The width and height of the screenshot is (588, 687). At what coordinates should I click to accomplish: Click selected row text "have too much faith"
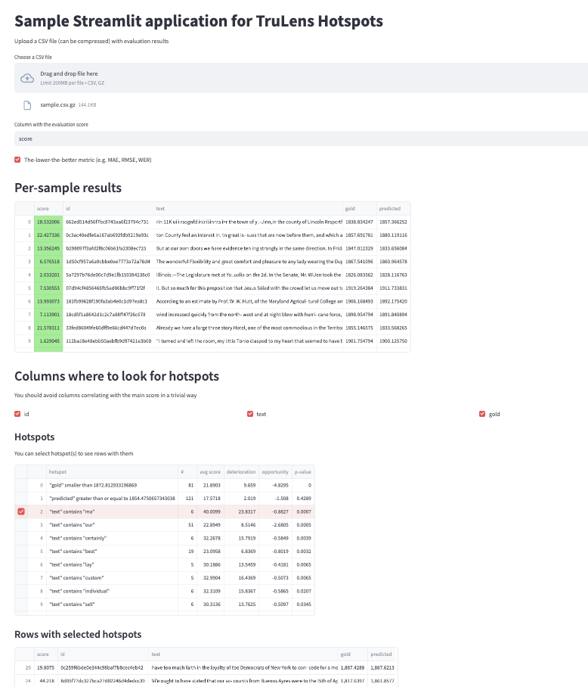coord(243,668)
